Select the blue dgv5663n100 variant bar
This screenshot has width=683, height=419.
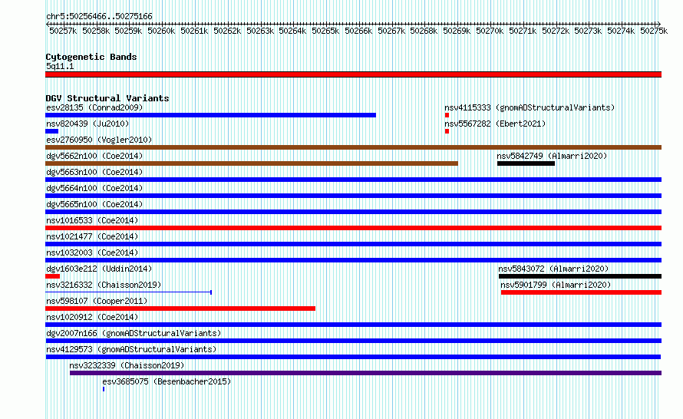[353, 180]
